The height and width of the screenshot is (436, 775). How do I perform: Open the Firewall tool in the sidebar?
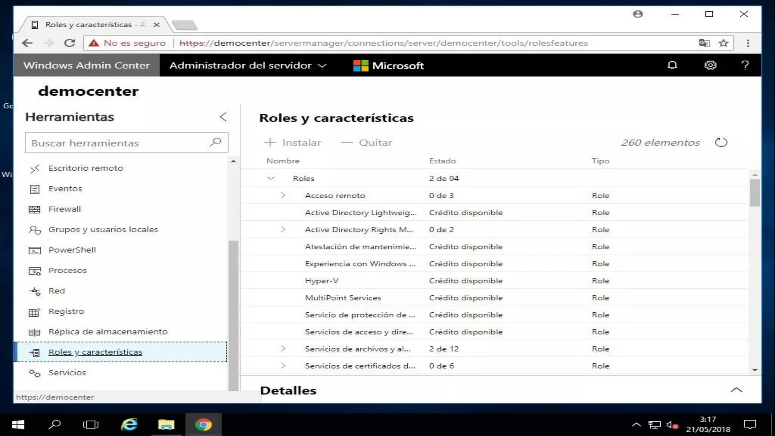point(64,209)
